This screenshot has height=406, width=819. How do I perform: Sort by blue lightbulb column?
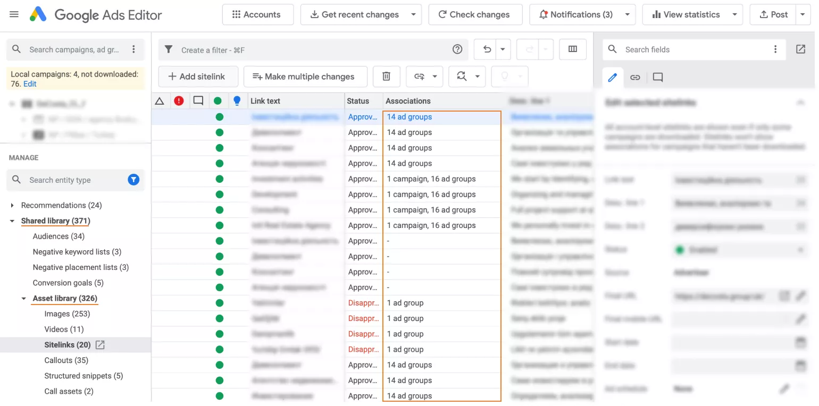click(x=237, y=100)
